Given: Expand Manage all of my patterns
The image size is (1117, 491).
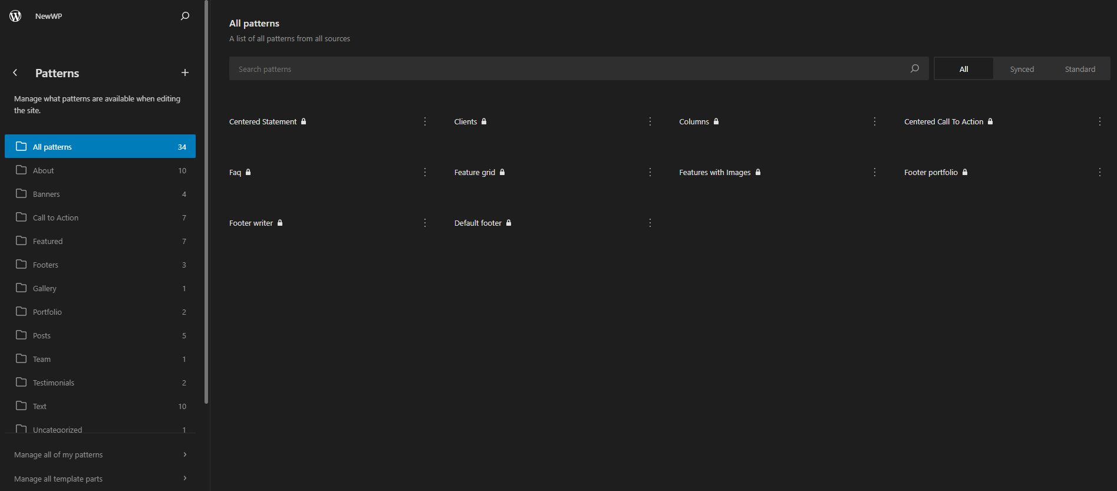Looking at the screenshot, I should (x=100, y=454).
